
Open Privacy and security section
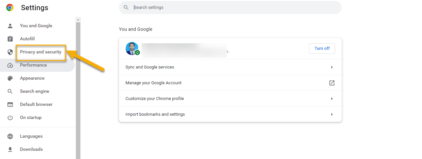[x=41, y=52]
